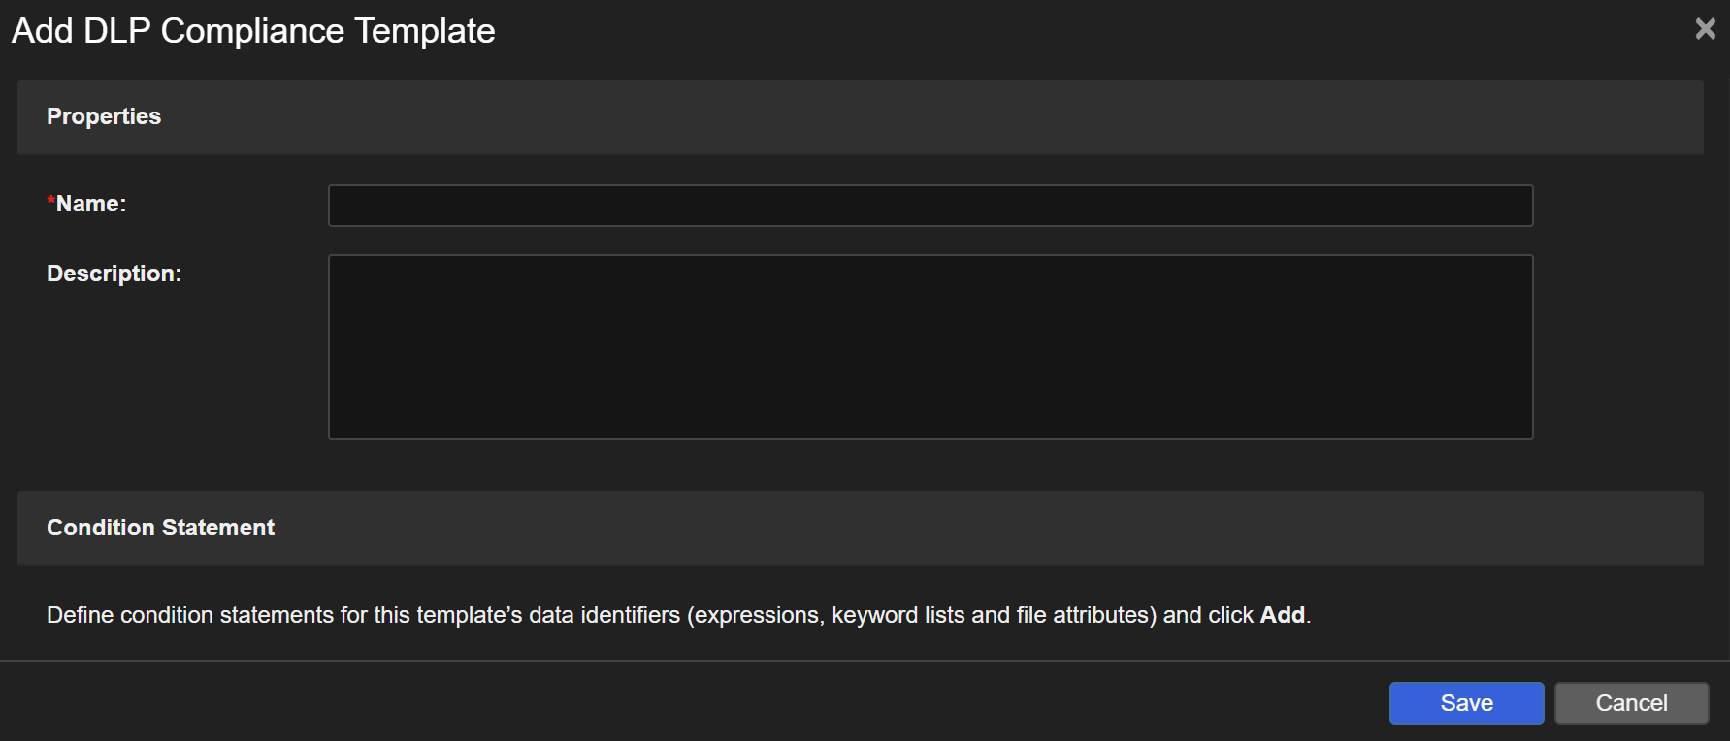The height and width of the screenshot is (741, 1730).
Task: Save the compliance template
Action: tap(1465, 703)
